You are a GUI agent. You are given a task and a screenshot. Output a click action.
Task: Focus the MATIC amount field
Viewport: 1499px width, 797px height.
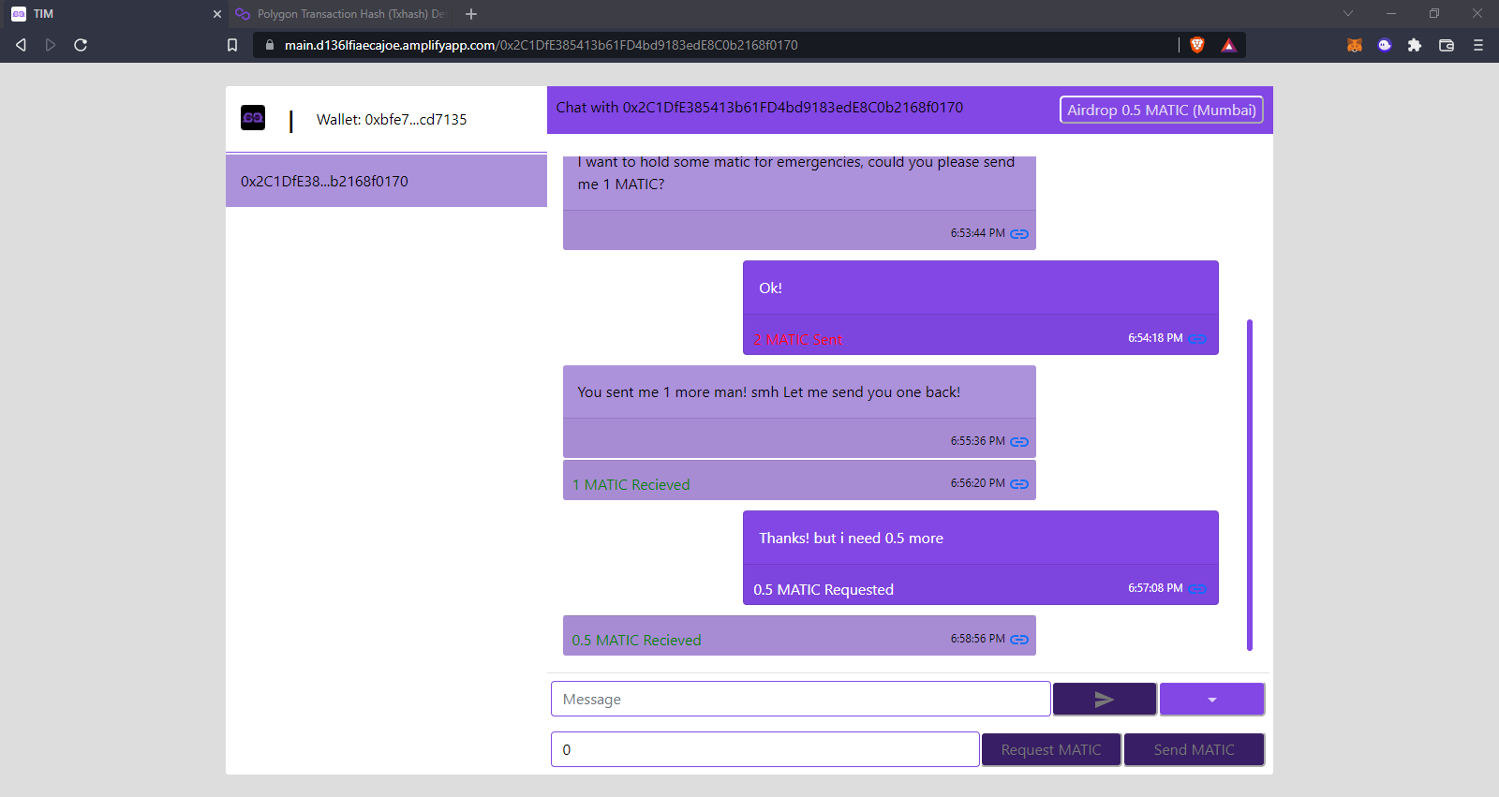765,749
